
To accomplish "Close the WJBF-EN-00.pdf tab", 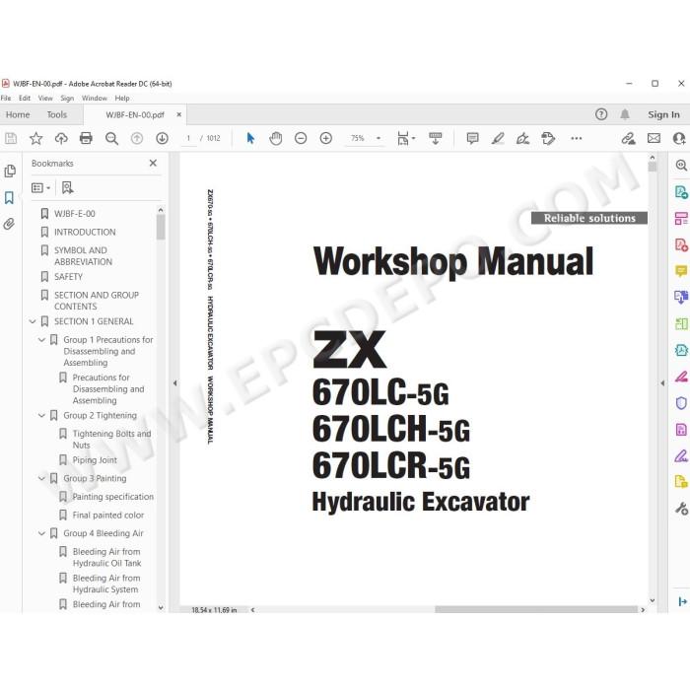I will pos(178,115).
